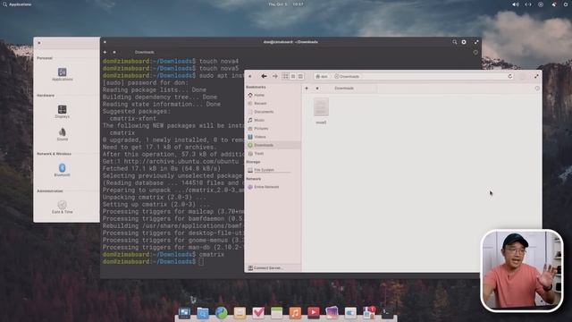
Task: Open the notifications indicator in top panel
Action: coord(553,4)
